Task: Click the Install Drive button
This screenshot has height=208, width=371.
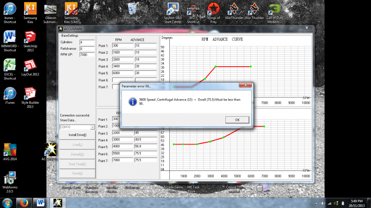Action: pos(77,135)
